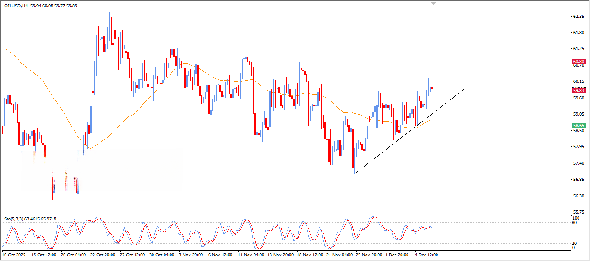Click the most recent candlestick
590x261 pixels.
pos(432,88)
